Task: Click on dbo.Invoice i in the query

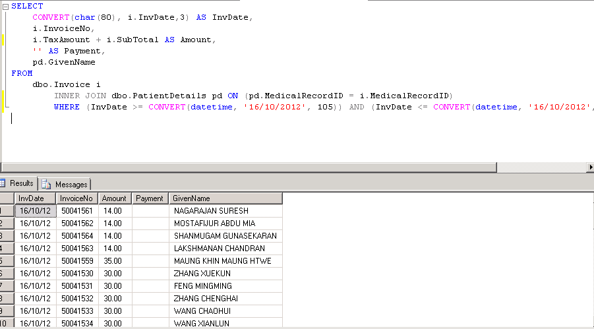Action: [67, 84]
